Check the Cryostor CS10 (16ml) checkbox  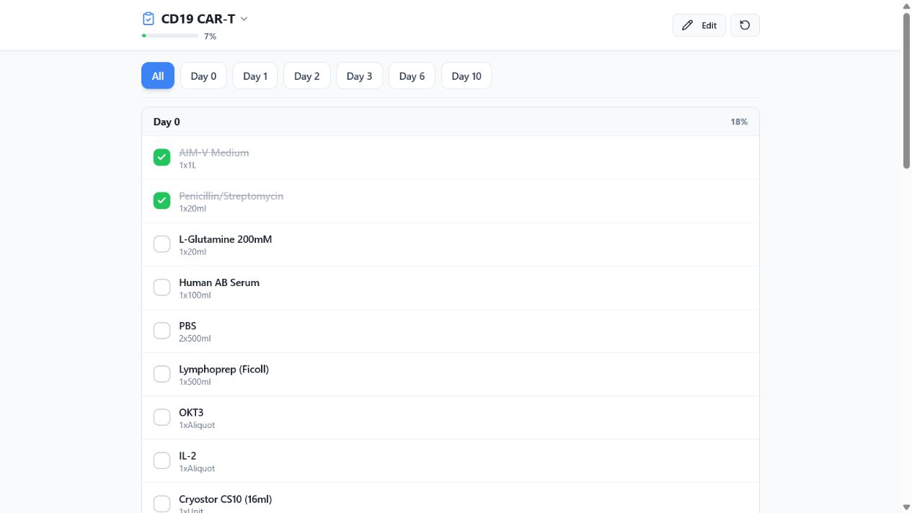click(162, 503)
